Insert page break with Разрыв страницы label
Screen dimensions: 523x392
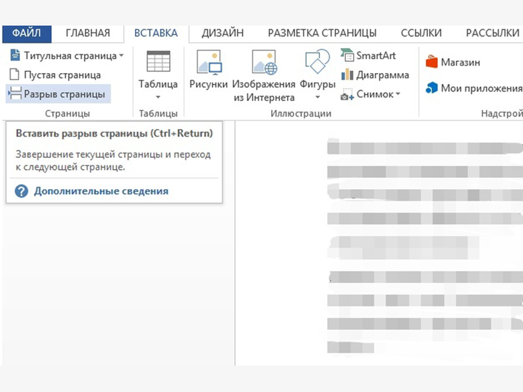[x=64, y=94]
